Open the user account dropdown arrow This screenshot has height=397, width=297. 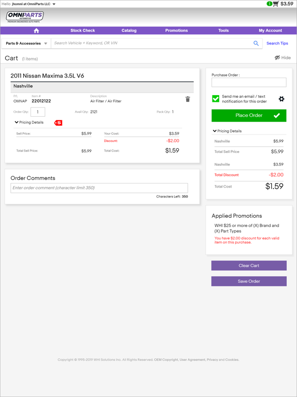[54, 4]
